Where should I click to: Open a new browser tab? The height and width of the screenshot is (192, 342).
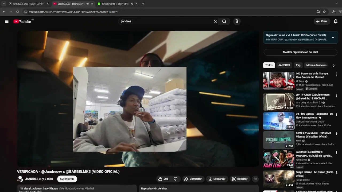143,4
